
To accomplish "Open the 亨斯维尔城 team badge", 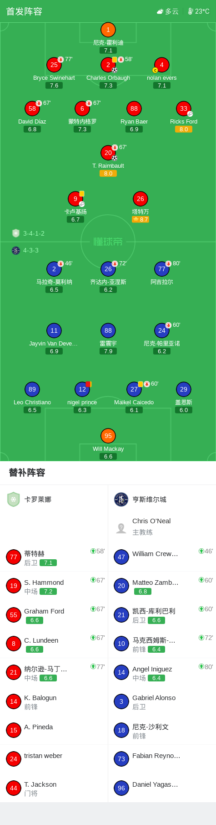I will click(x=121, y=500).
